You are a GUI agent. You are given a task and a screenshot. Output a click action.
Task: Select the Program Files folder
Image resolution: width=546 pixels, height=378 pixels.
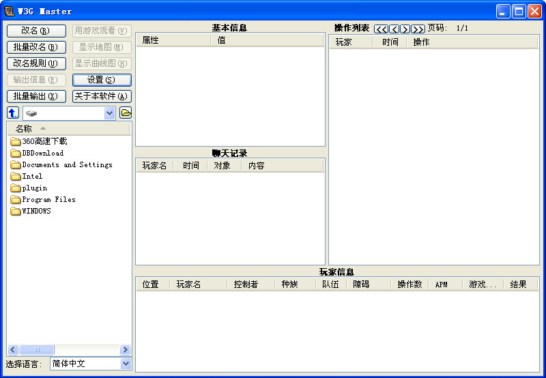coord(43,199)
